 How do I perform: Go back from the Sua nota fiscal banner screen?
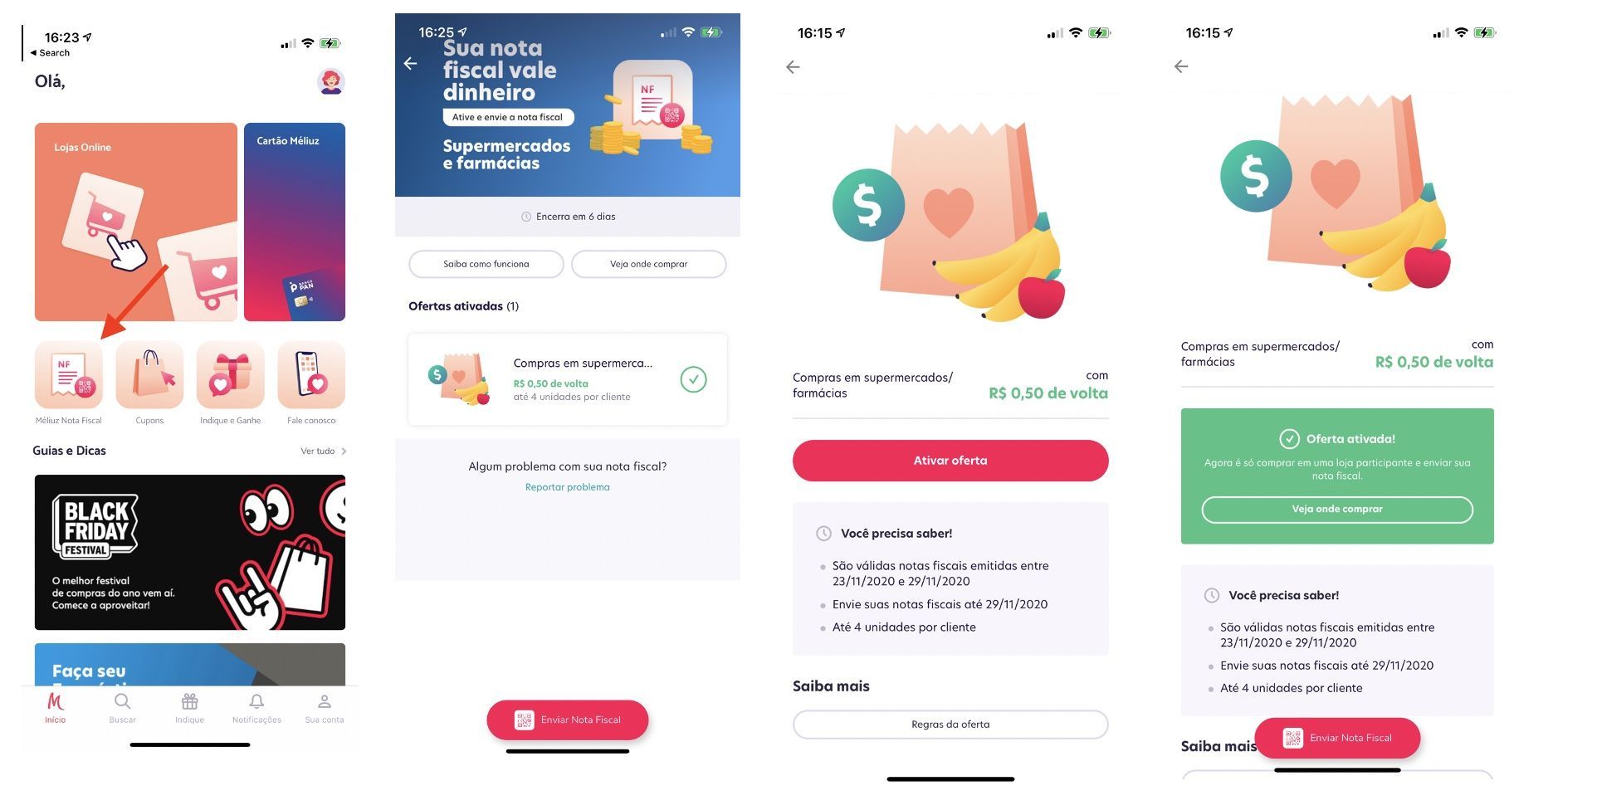(x=410, y=63)
